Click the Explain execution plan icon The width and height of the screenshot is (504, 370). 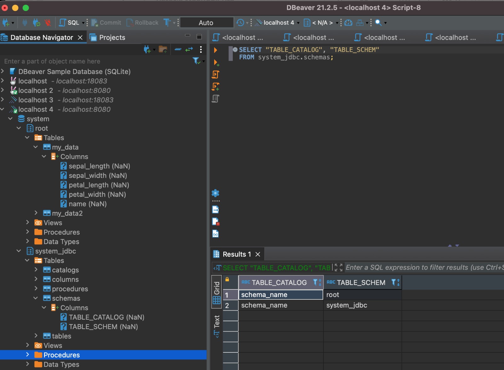[x=215, y=99]
